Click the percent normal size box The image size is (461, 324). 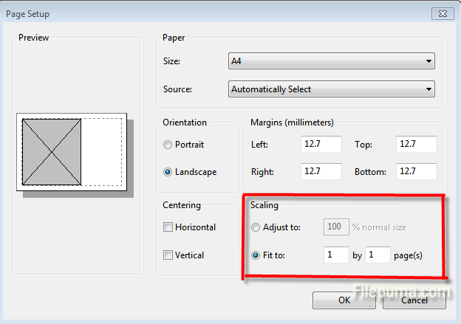(x=337, y=227)
